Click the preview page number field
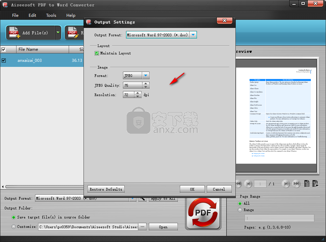 pyautogui.click(x=260, y=184)
